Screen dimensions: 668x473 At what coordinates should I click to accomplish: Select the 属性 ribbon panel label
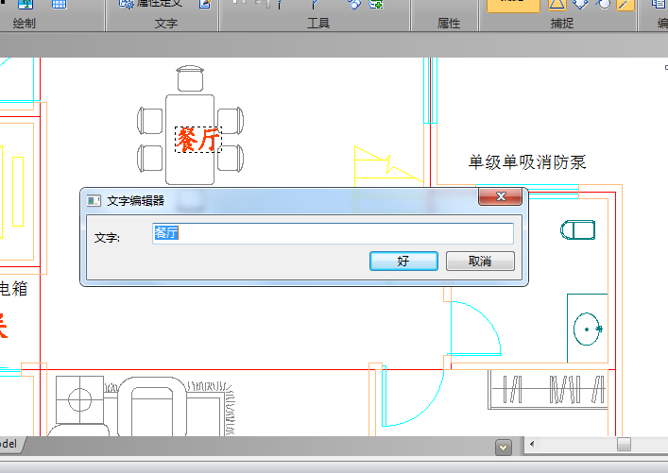[x=449, y=24]
